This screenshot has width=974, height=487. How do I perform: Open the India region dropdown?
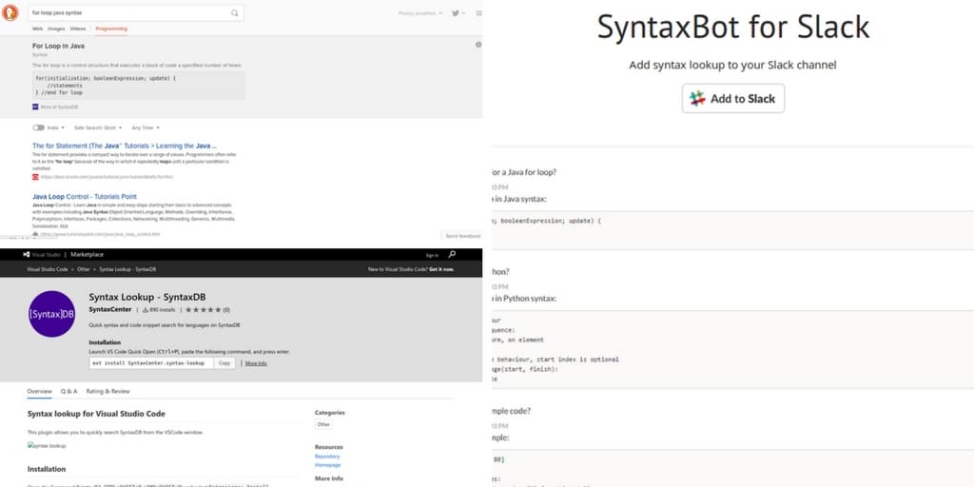tap(56, 127)
